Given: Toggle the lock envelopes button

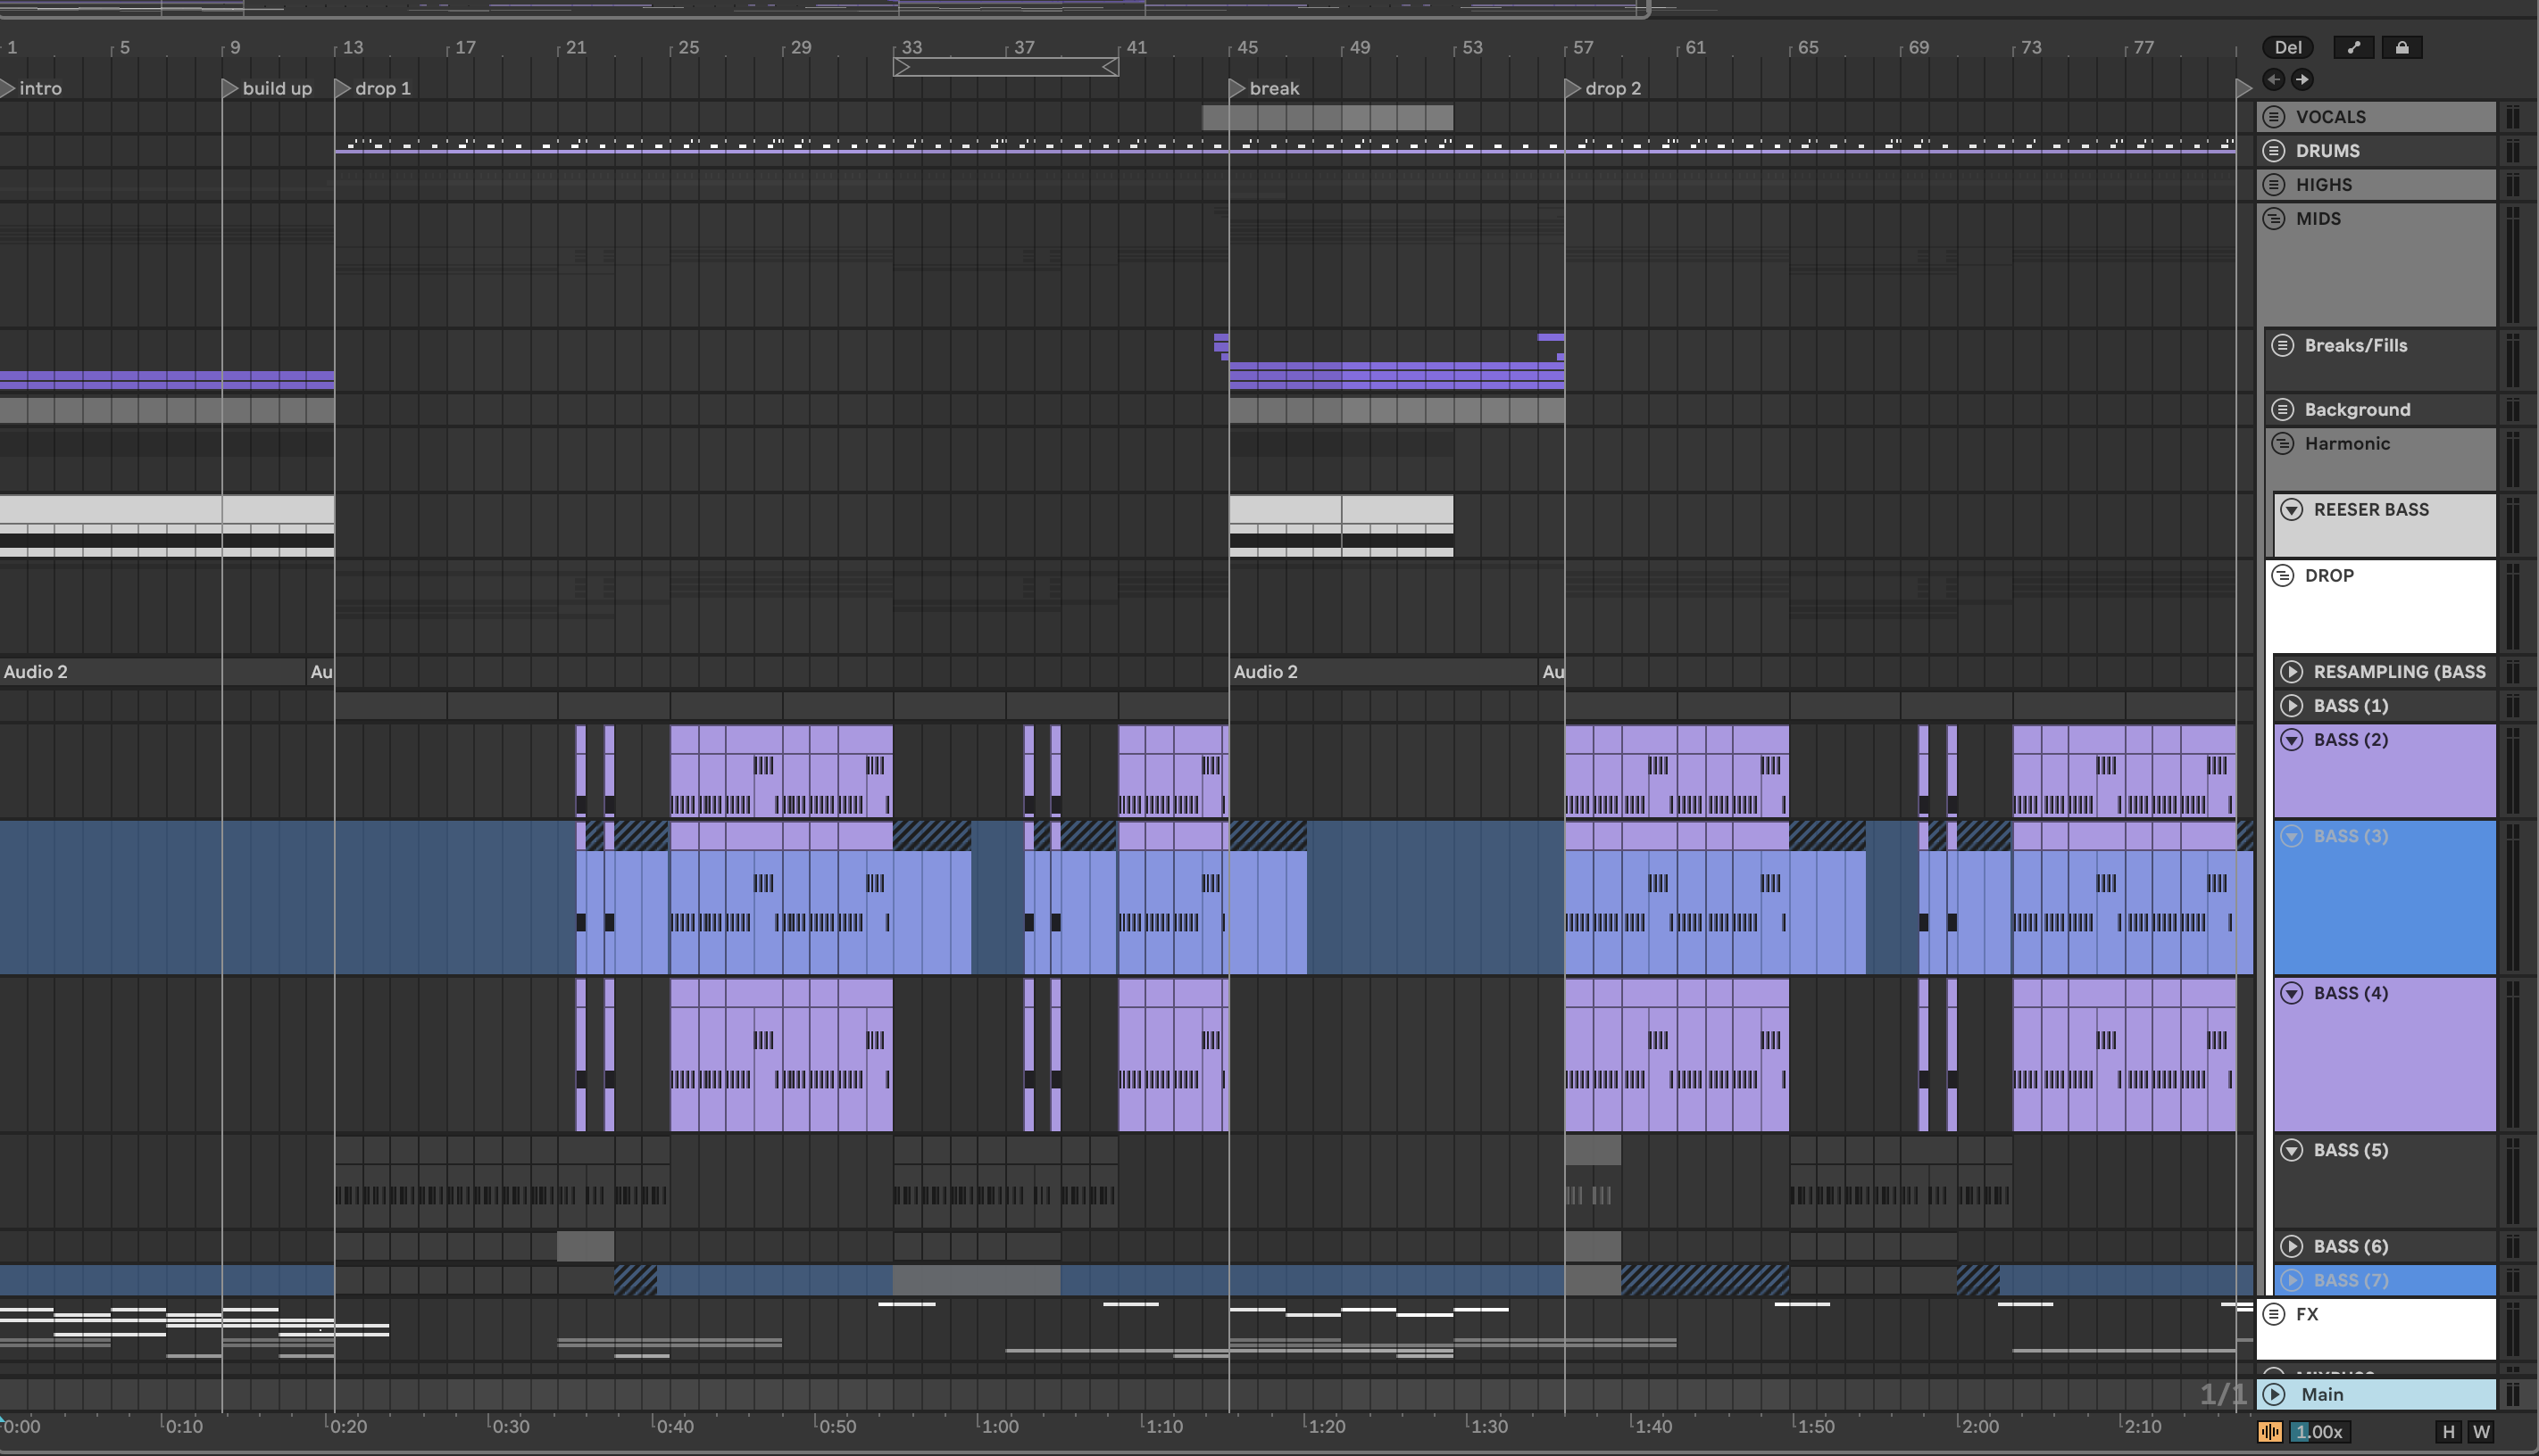Looking at the screenshot, I should [x=2402, y=47].
